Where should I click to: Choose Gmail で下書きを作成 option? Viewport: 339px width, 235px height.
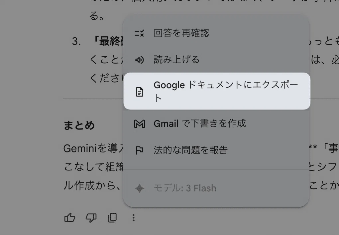[x=200, y=123]
